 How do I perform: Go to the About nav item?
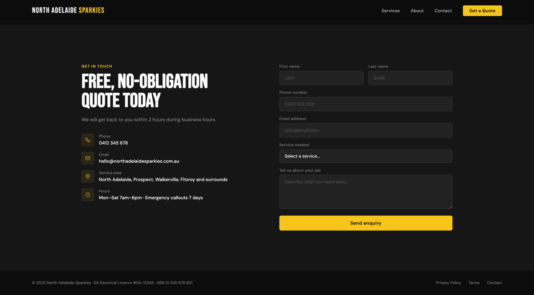coord(417,11)
